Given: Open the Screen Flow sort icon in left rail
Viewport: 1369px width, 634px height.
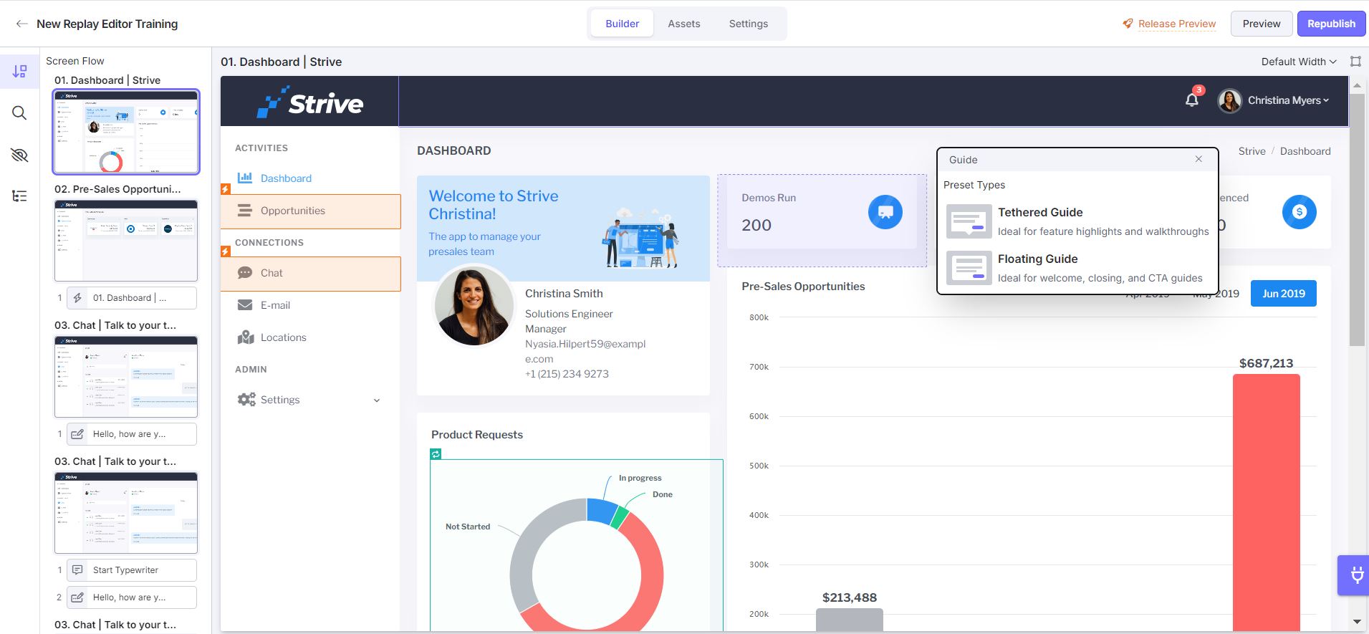Looking at the screenshot, I should [19, 72].
